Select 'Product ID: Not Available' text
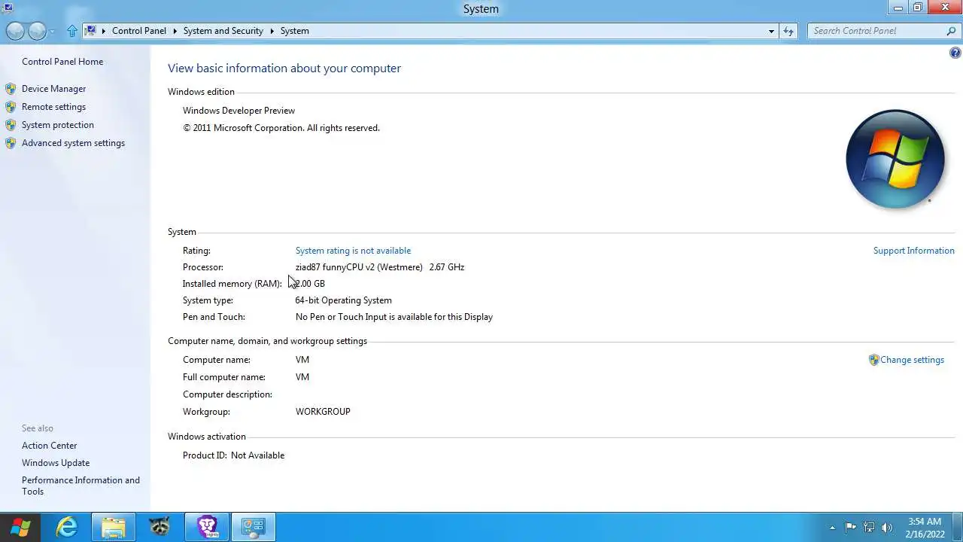Screen dimensions: 963x542 [x=233, y=455]
